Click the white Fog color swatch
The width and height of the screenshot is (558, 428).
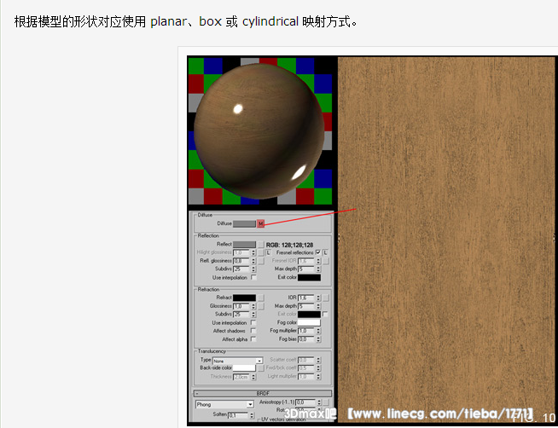tap(309, 323)
